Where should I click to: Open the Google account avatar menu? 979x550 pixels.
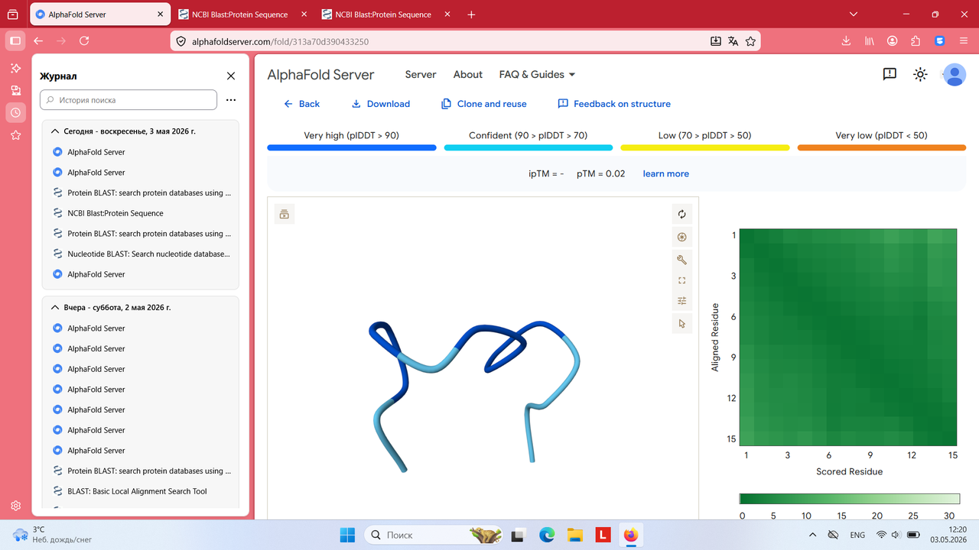[954, 74]
